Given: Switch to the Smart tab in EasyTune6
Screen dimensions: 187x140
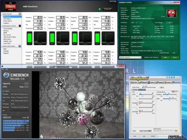Looking at the screenshot, I should point(168,82).
